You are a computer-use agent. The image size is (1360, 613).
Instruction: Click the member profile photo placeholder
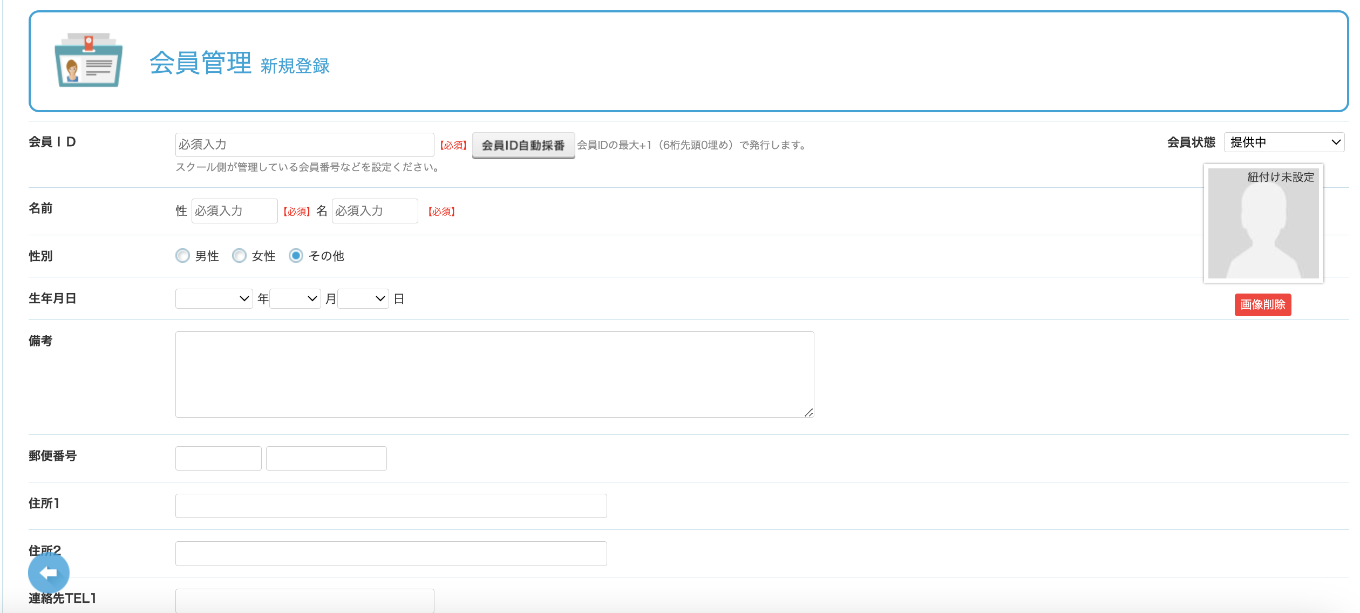click(x=1263, y=223)
